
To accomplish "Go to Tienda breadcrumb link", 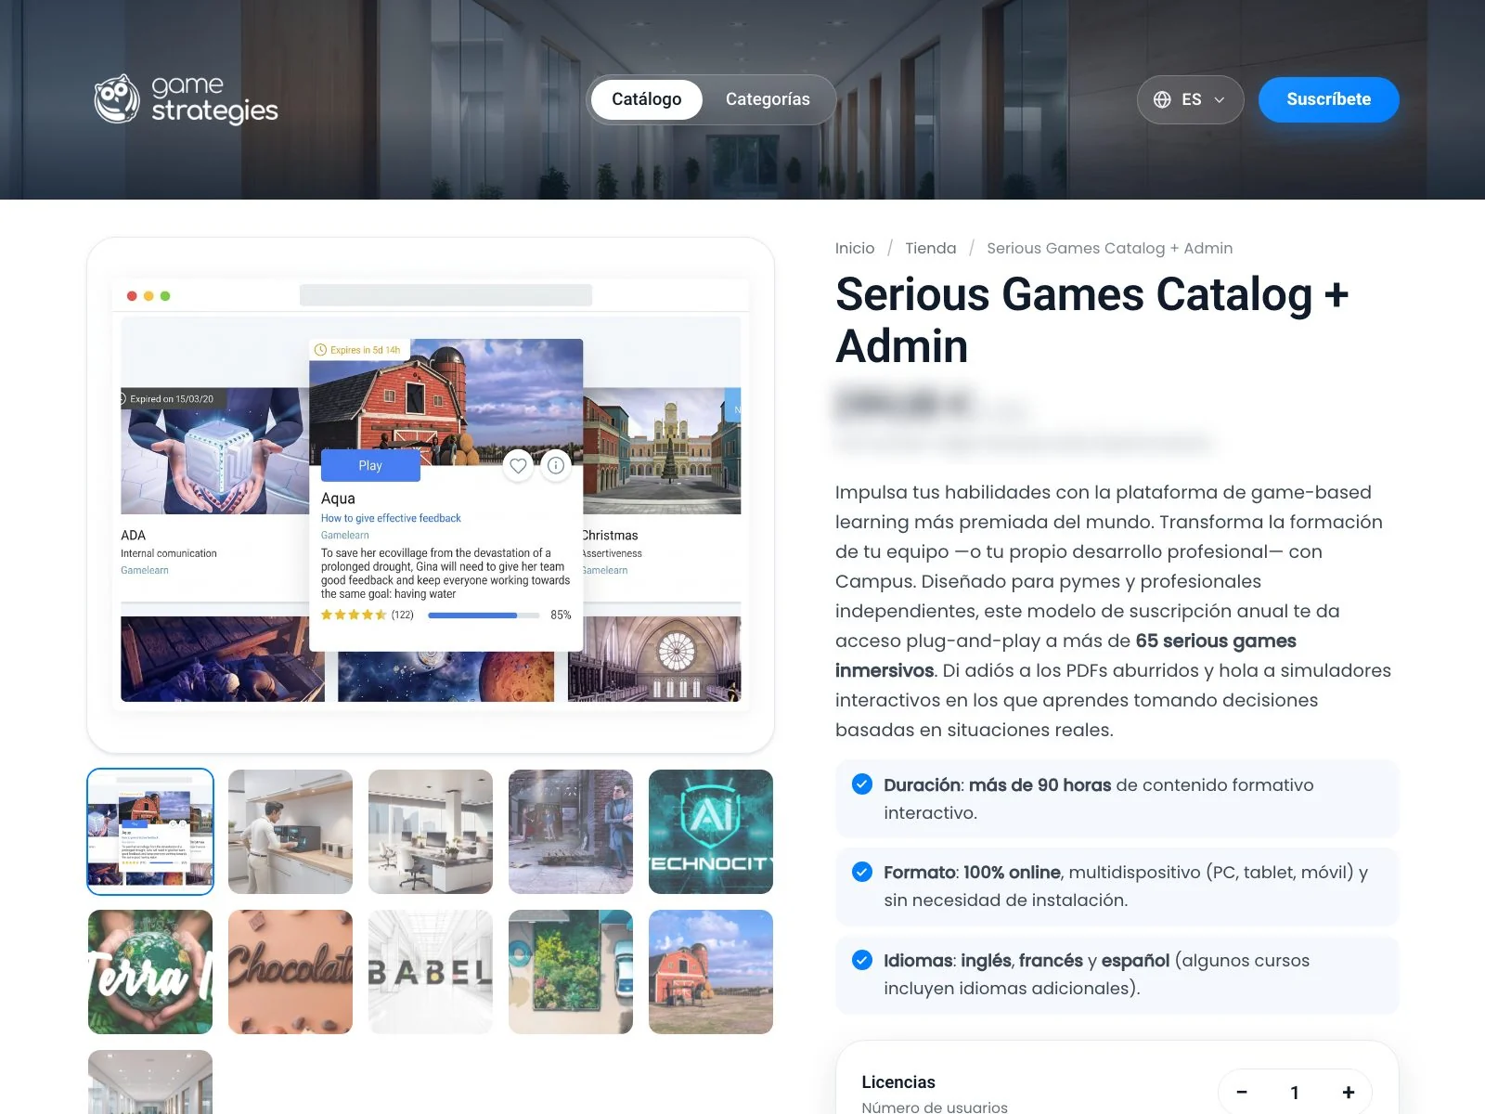I will 930,248.
